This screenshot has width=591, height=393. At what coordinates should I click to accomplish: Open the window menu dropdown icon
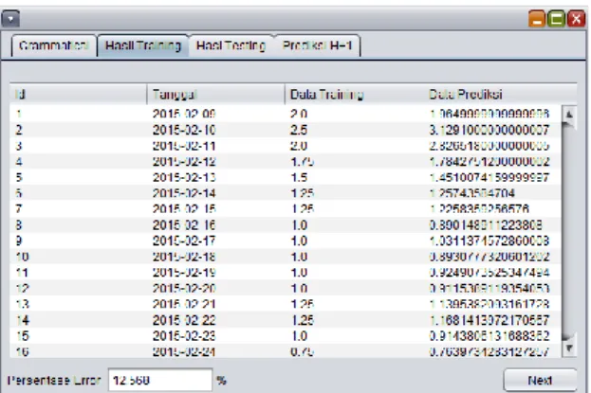pyautogui.click(x=10, y=19)
